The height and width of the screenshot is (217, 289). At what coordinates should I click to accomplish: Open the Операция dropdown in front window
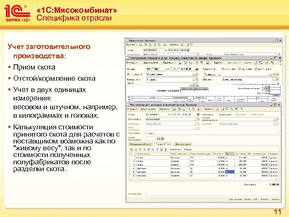click(133, 109)
